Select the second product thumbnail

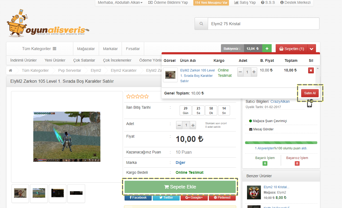39,193
